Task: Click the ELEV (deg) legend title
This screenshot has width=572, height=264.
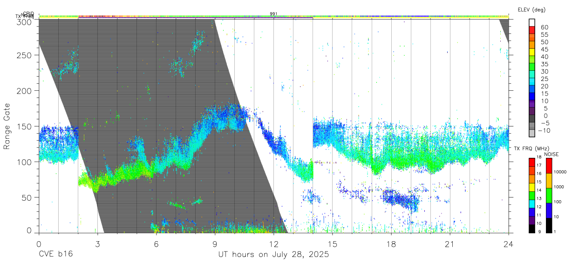Action: pos(531,9)
